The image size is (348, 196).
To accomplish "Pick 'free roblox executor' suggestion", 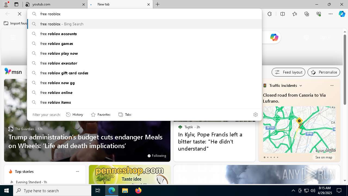I will 144,63.
